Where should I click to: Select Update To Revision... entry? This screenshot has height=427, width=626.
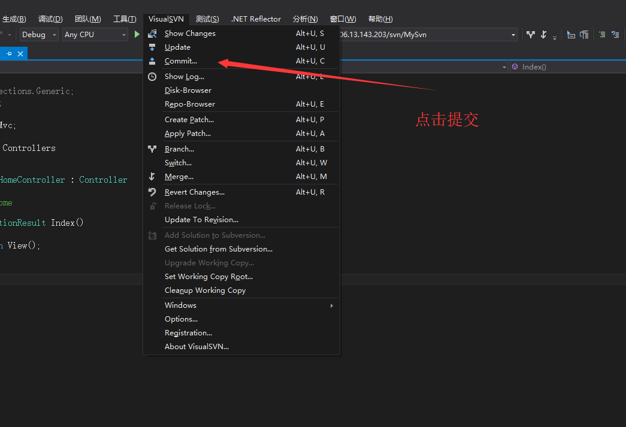click(x=241, y=219)
